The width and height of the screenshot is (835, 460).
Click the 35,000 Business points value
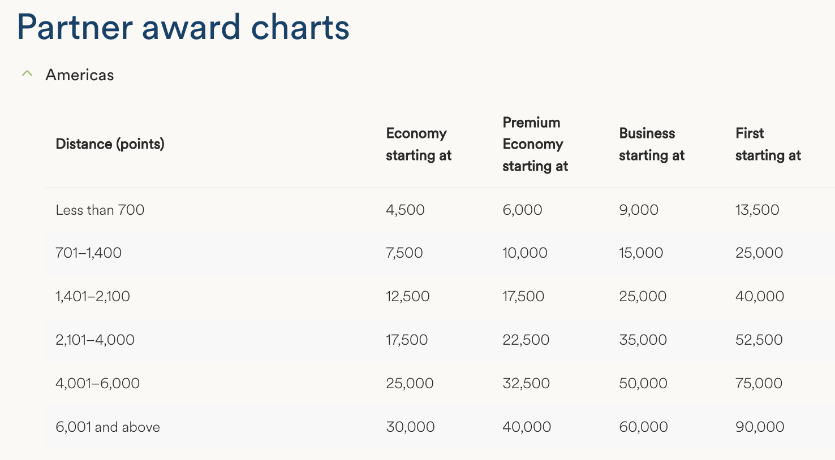point(643,340)
